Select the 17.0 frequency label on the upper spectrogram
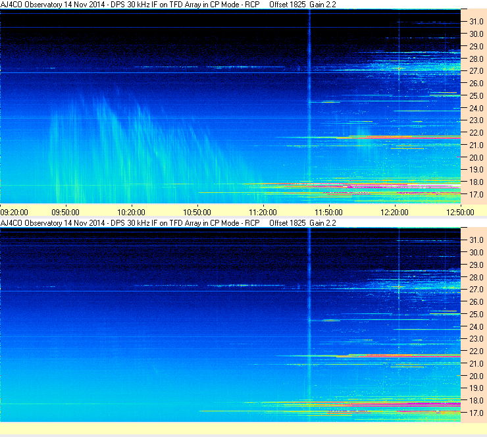 (x=476, y=195)
